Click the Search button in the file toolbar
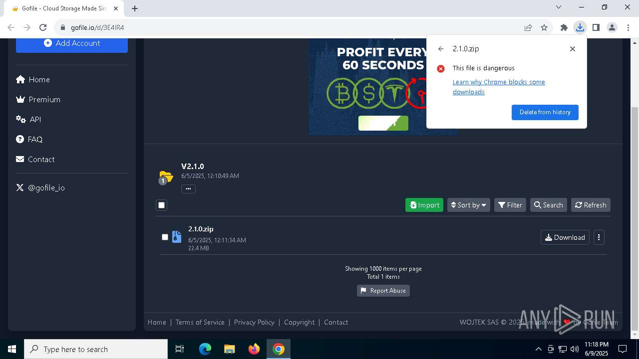Image resolution: width=639 pixels, height=359 pixels. 549,205
